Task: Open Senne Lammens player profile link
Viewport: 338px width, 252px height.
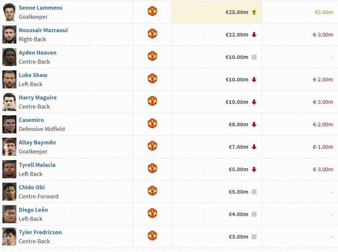Action: [40, 8]
